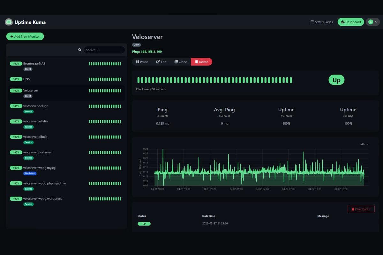Viewport: 383px width, 255px height.
Task: Click the Check every 60 seconds text
Action: [x=151, y=89]
